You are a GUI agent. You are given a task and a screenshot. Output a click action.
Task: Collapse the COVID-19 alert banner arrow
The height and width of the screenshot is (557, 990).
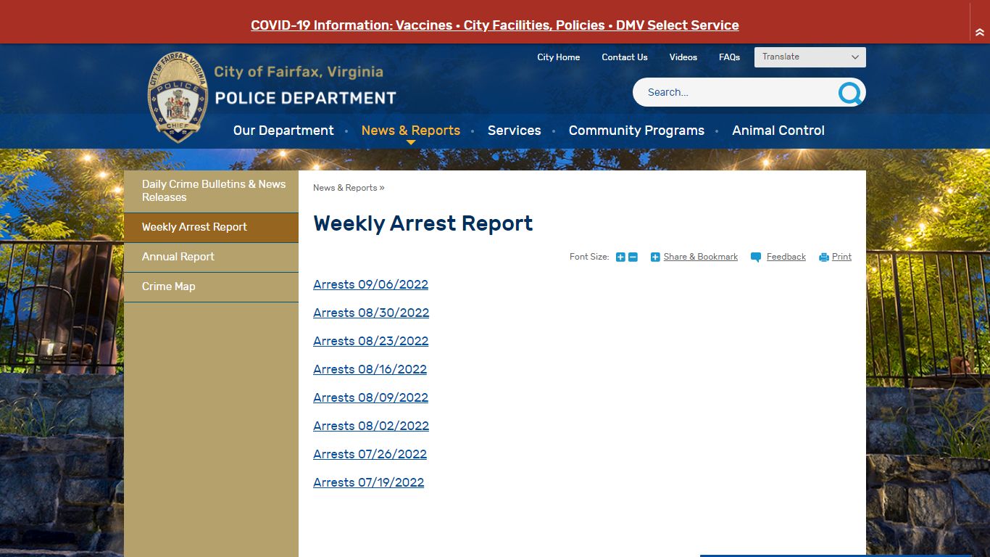pyautogui.click(x=980, y=33)
